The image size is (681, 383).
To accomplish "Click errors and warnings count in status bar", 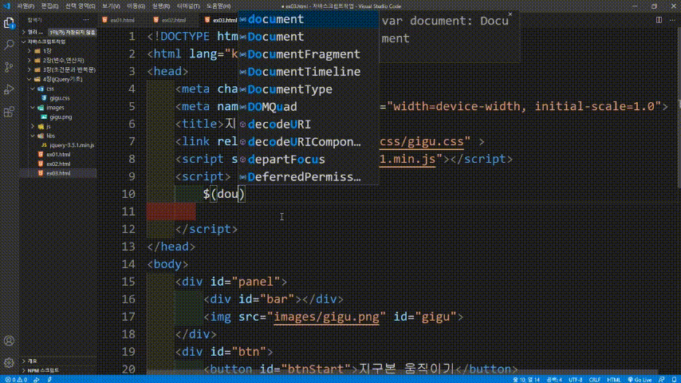I will pos(16,380).
